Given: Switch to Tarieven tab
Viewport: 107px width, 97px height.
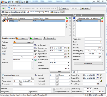Looking at the screenshot, I should [x=57, y=12].
